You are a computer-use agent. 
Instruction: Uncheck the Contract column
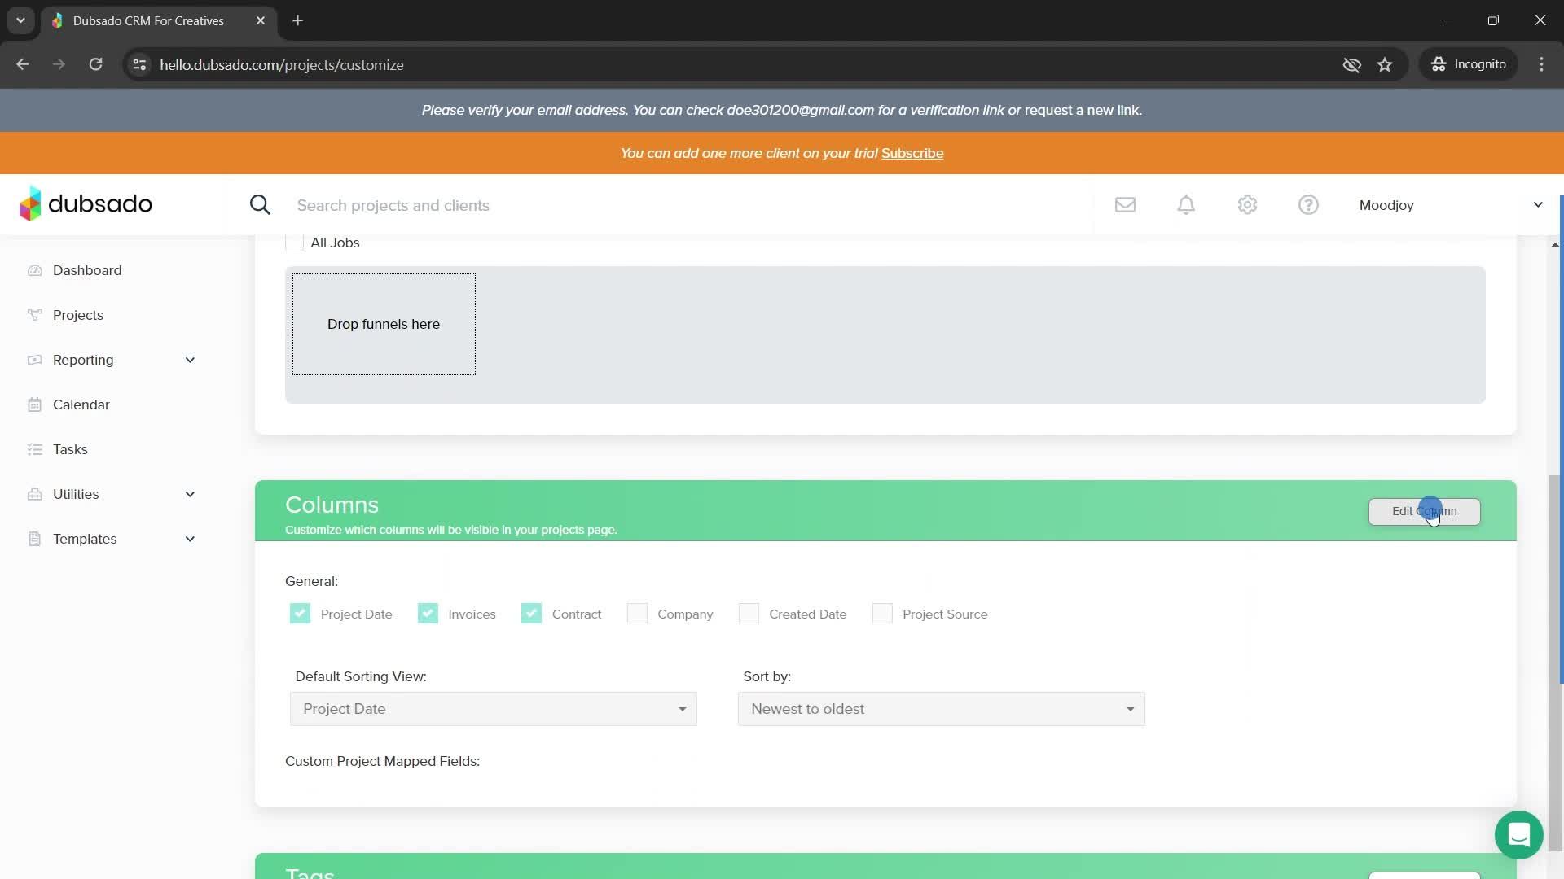point(531,614)
